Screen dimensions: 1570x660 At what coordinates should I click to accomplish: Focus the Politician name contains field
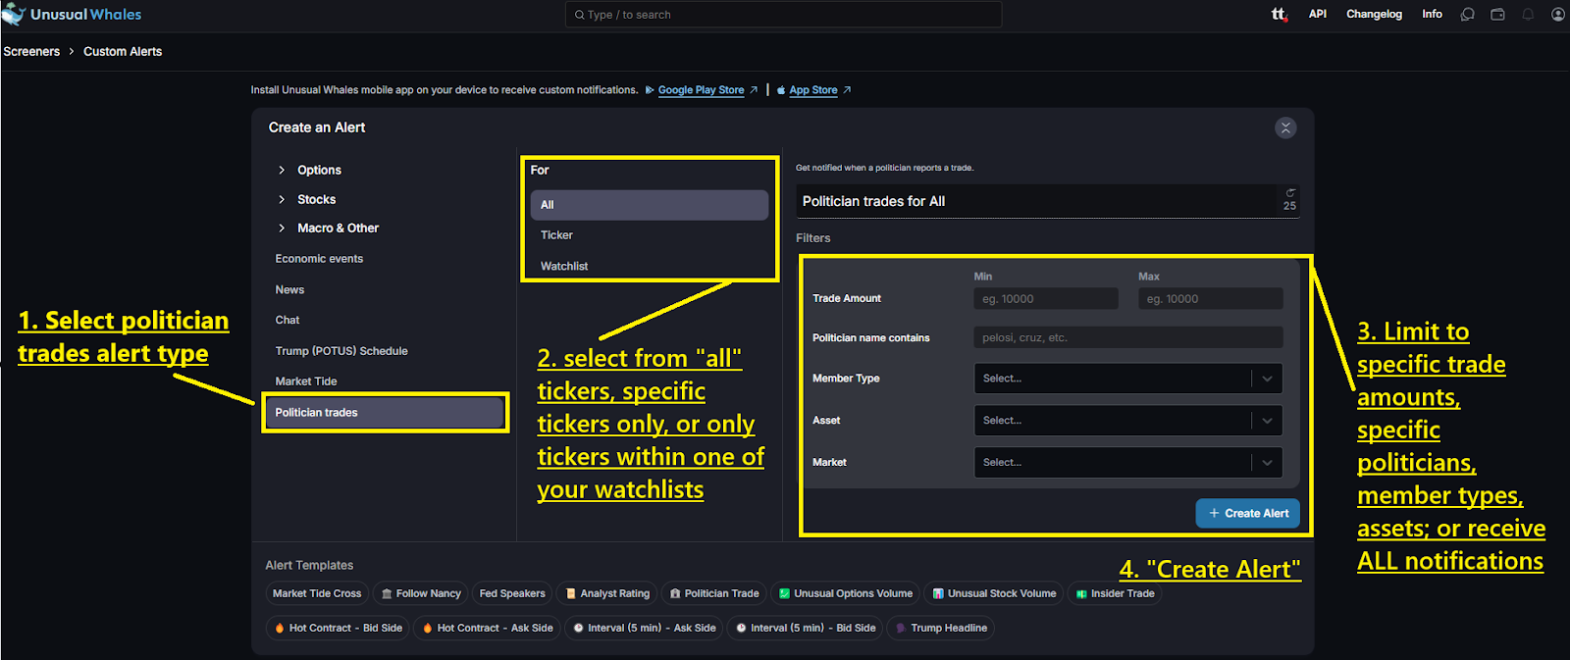(1127, 337)
